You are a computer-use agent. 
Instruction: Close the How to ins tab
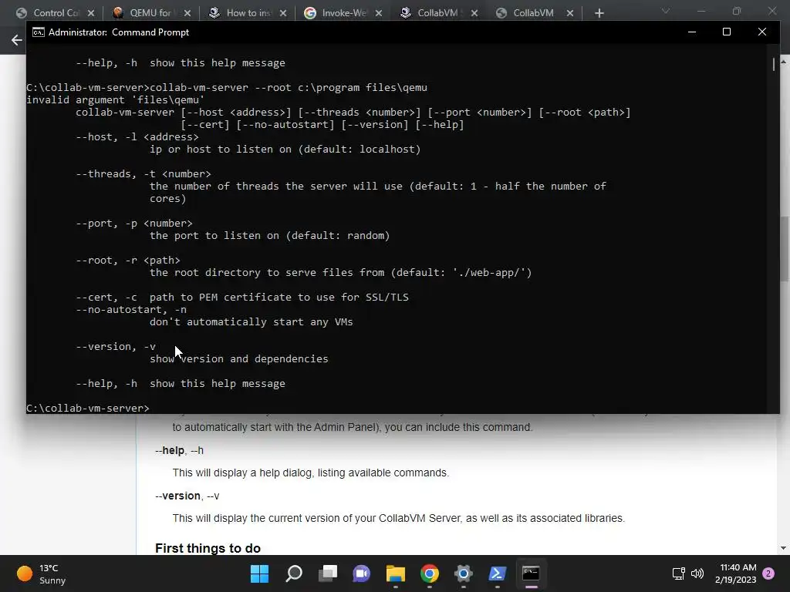click(282, 13)
